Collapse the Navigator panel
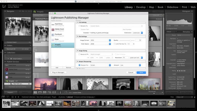Viewport: 197px width, 111px height. [x=5, y=11]
